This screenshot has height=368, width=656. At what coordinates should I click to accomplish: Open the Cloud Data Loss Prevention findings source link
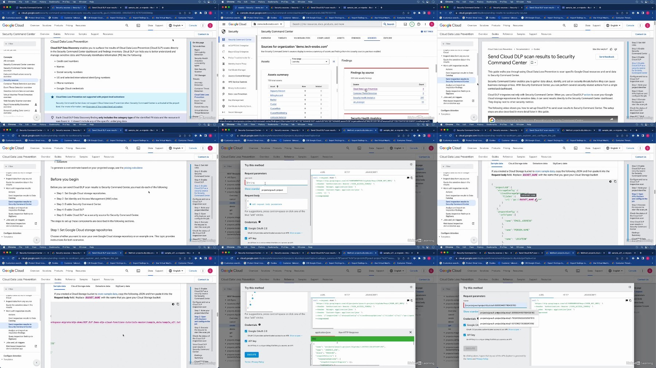365,89
